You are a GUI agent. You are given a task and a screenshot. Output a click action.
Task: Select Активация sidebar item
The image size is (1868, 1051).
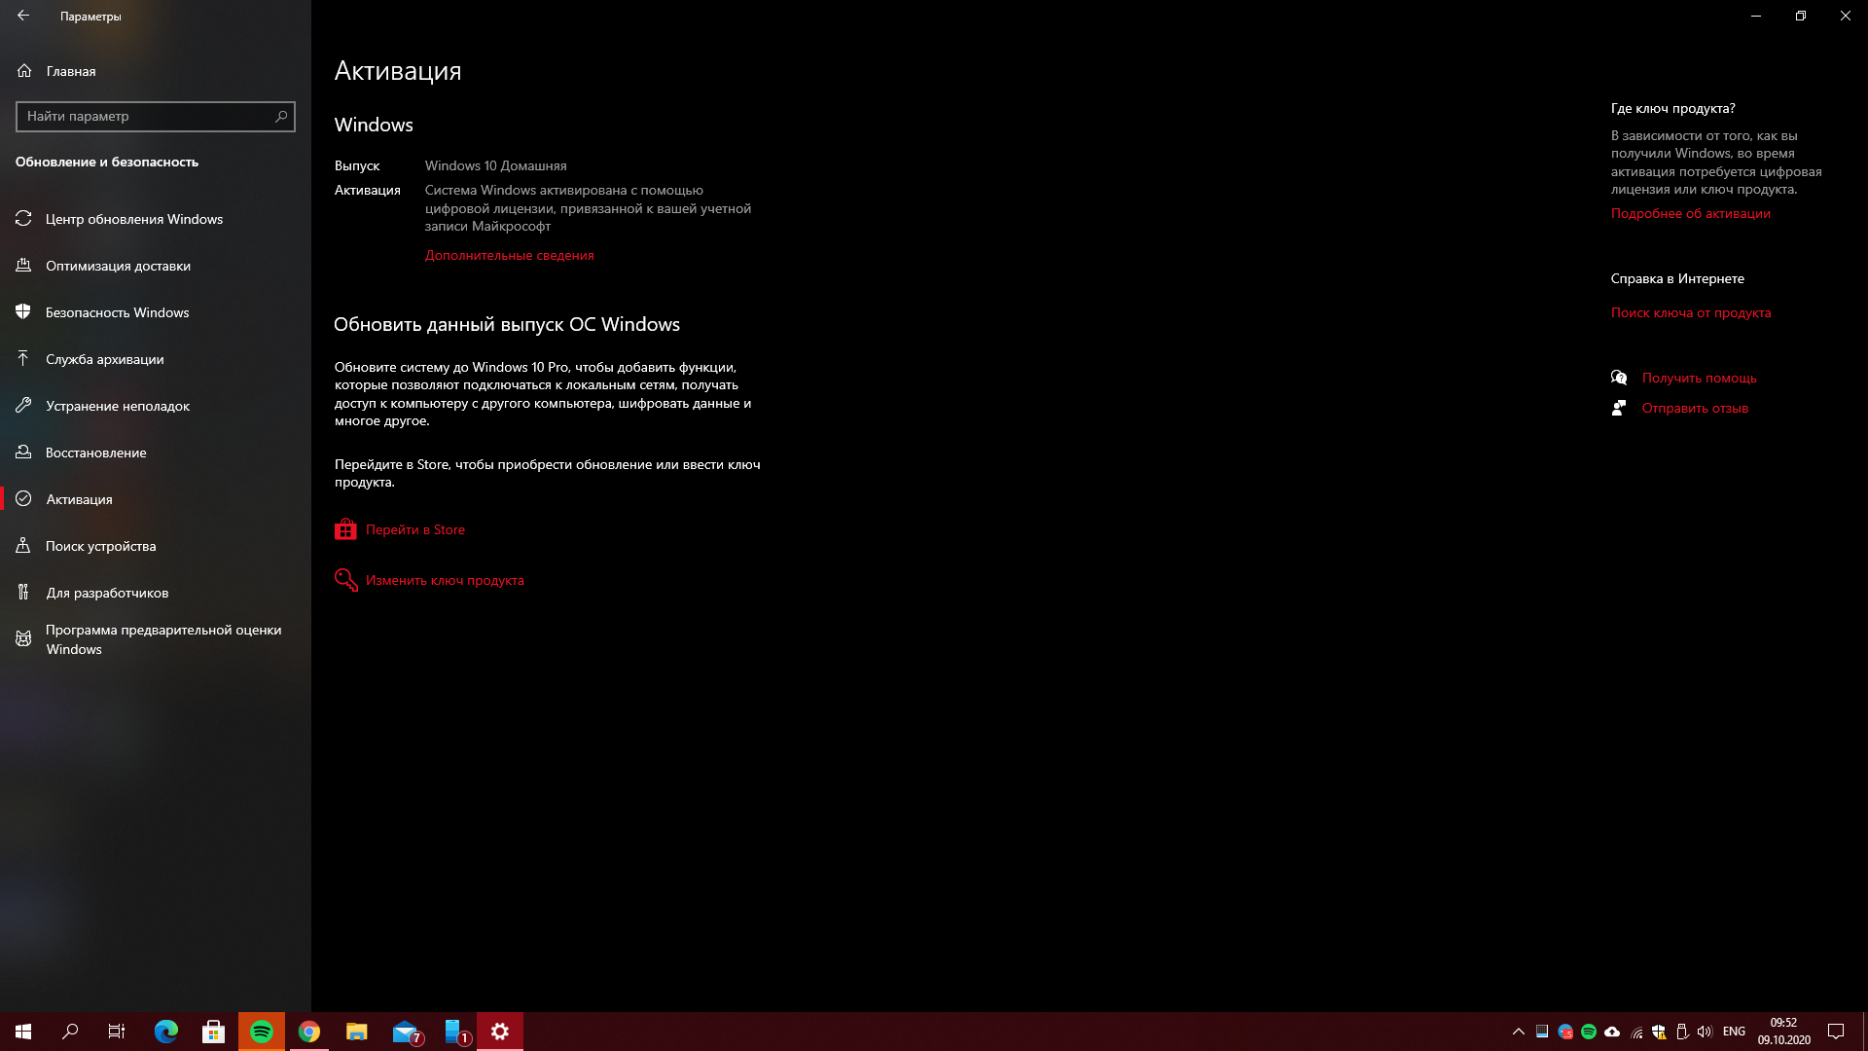(156, 499)
